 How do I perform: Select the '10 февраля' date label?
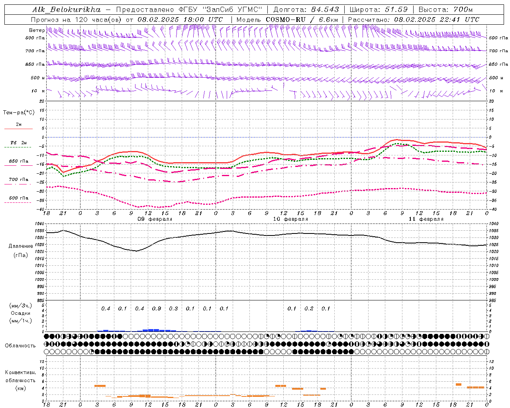290,219
